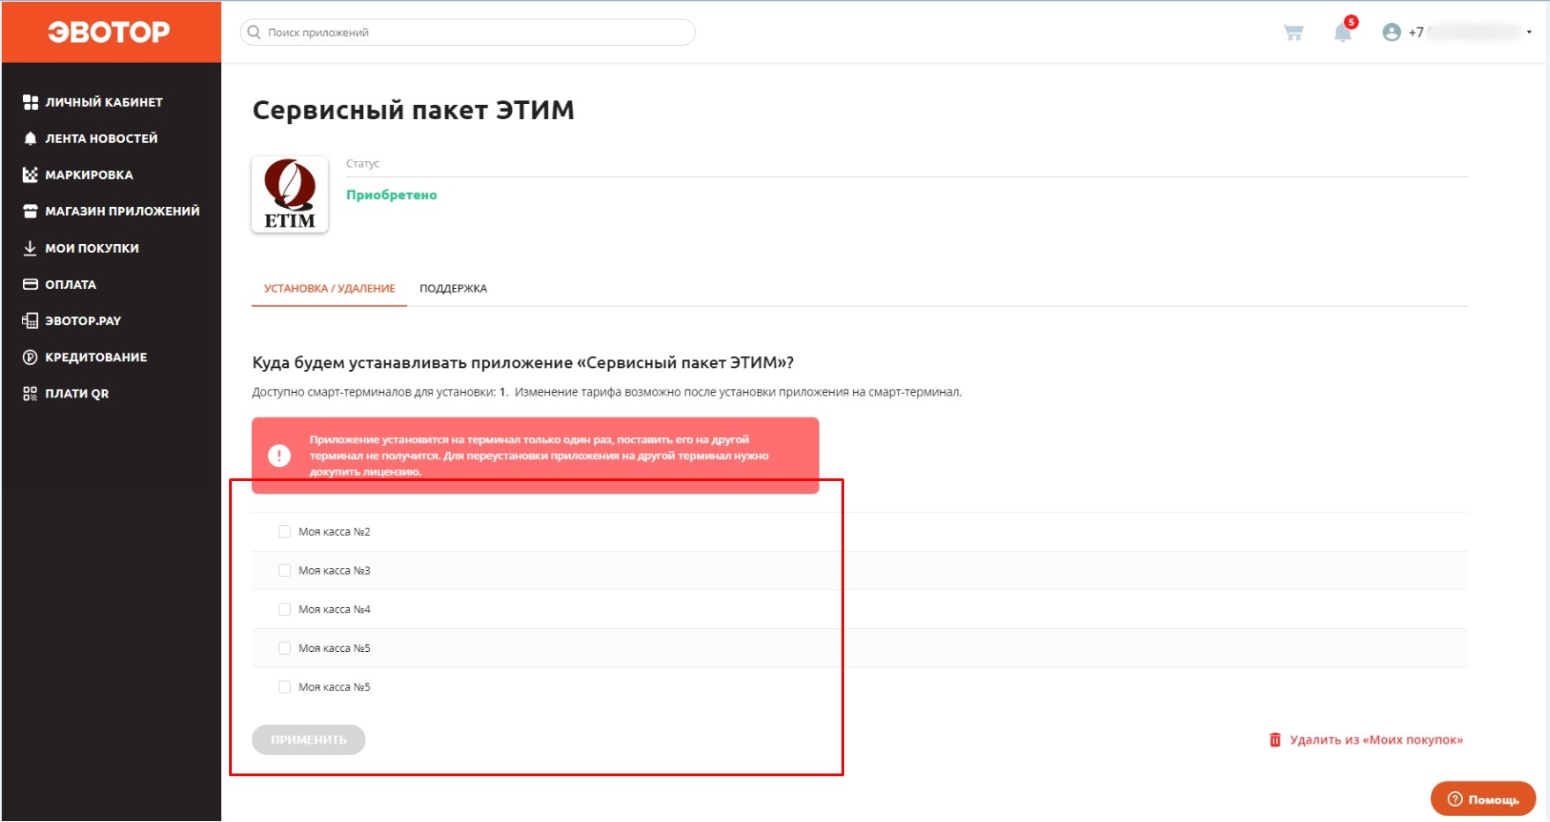The height and width of the screenshot is (822, 1550).
Task: Click the Сервисный пакет ЭТИМ page heading
Action: tap(413, 110)
